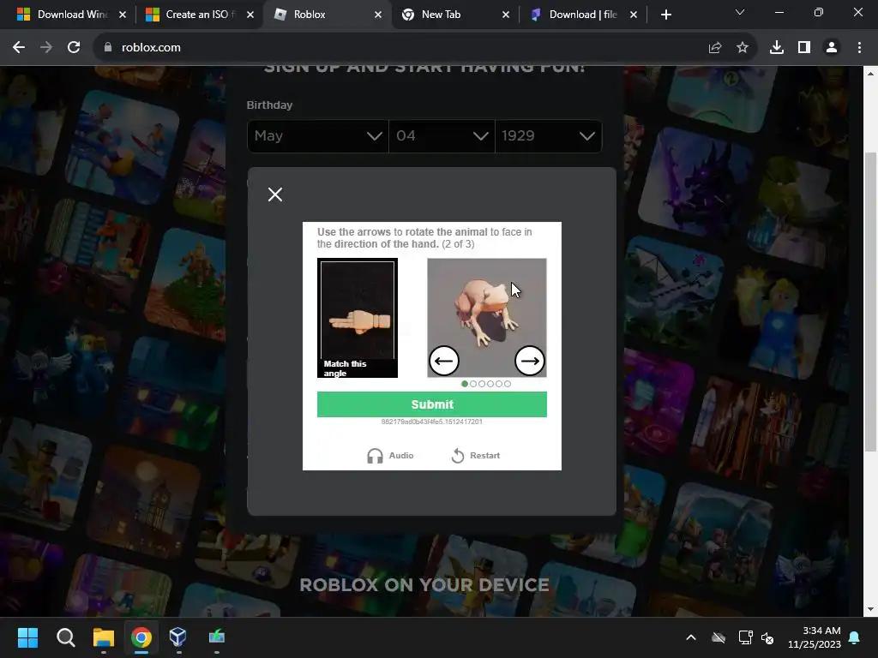Click the headphones icon beside Audio

(x=375, y=456)
